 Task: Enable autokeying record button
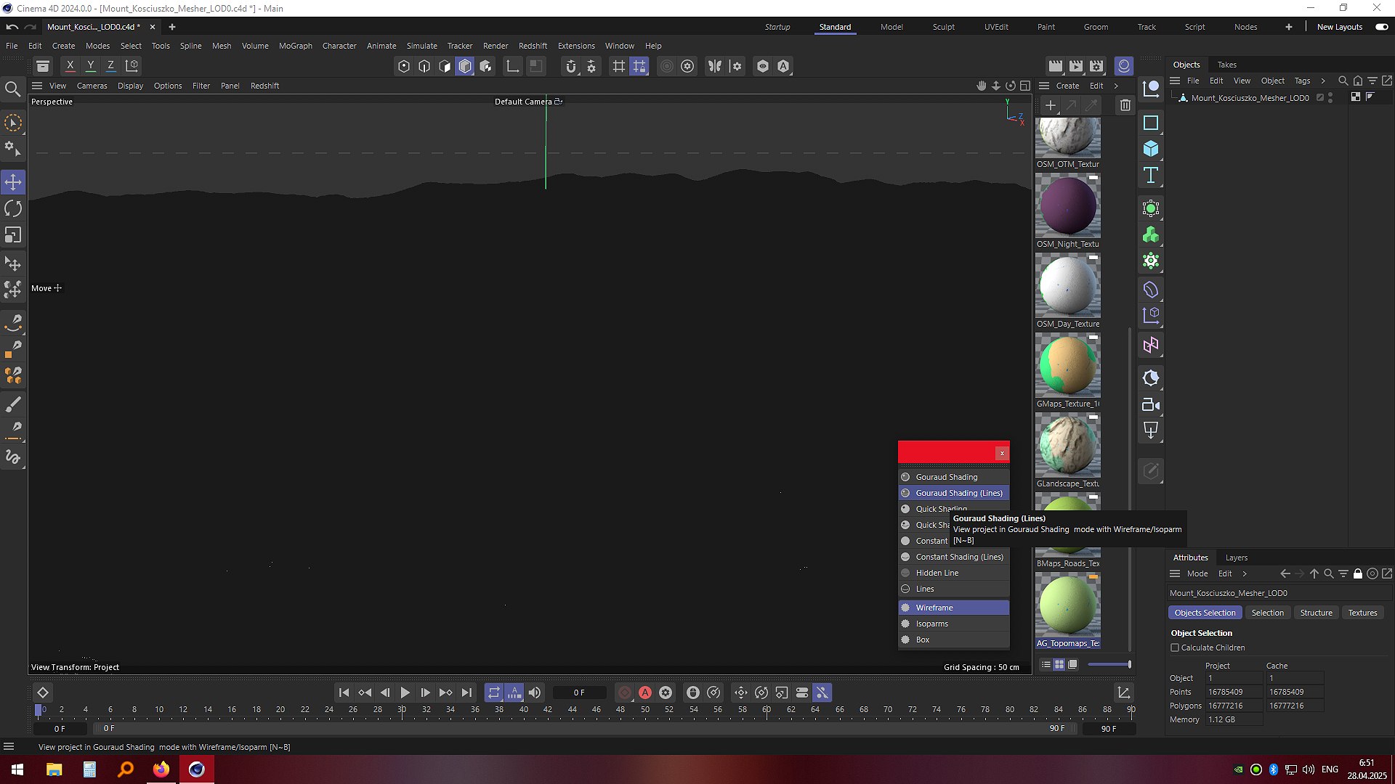[644, 693]
